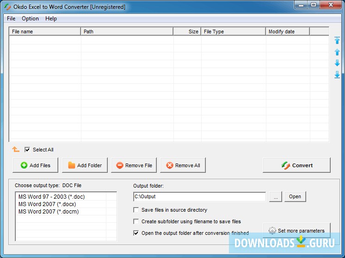The width and height of the screenshot is (345, 258).
Task: Move selected file to top arrow
Action: (x=337, y=40)
